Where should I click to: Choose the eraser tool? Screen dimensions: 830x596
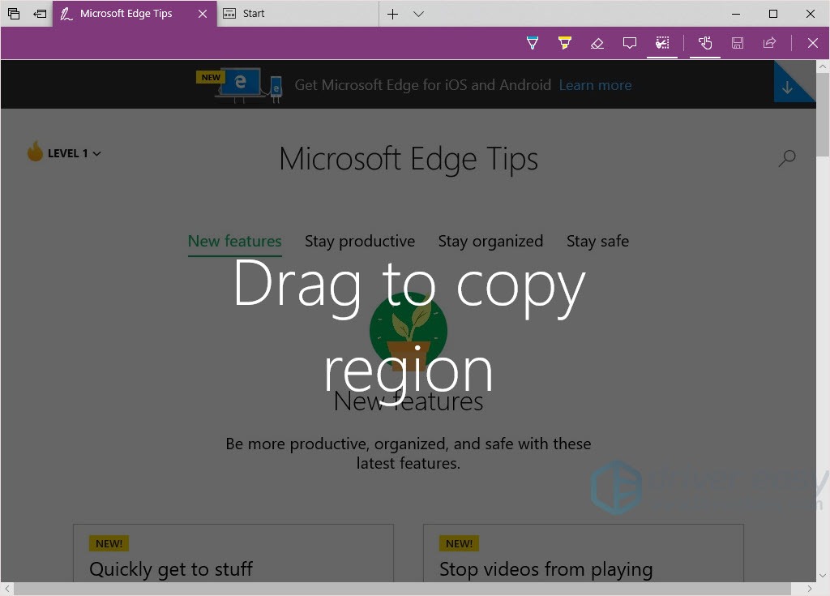597,43
